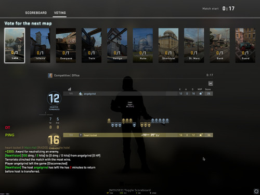
Task: Click angelgrind's MVP star icon
Action: click(201, 94)
